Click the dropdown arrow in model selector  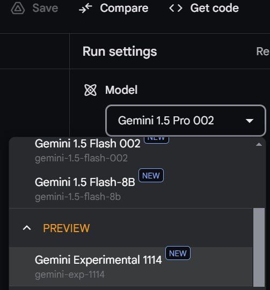[x=249, y=121]
